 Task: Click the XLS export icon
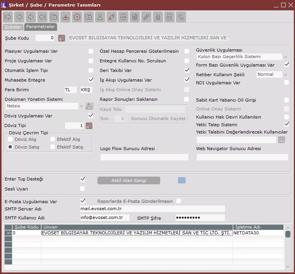pos(169,17)
